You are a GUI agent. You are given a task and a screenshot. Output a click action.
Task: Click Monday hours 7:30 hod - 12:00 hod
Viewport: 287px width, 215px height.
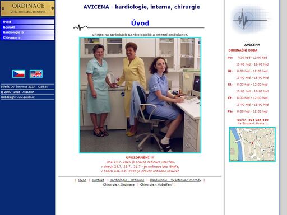coord(252,58)
